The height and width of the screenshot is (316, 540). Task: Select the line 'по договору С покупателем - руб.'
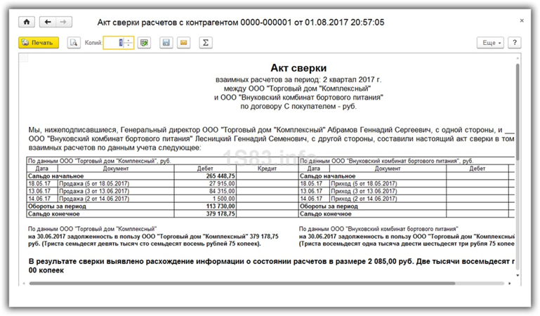298,106
